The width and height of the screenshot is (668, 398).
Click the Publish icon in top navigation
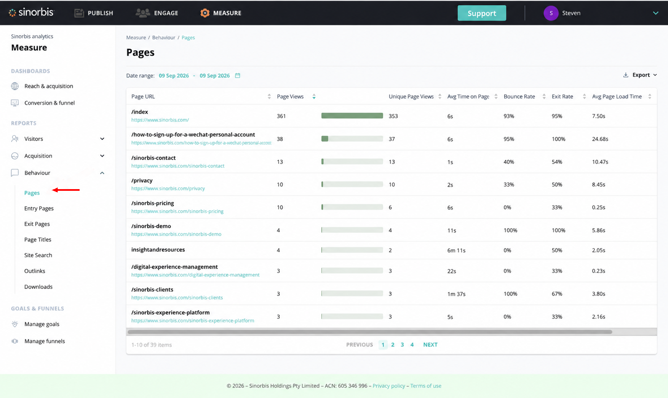tap(79, 13)
